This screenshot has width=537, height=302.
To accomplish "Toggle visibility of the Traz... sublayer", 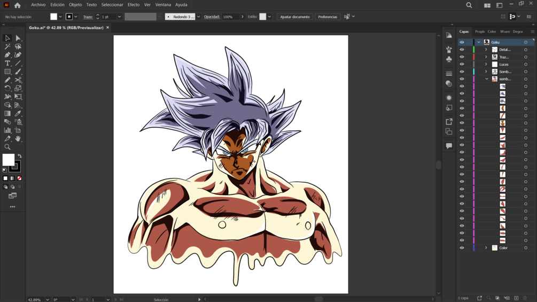I will point(462,57).
